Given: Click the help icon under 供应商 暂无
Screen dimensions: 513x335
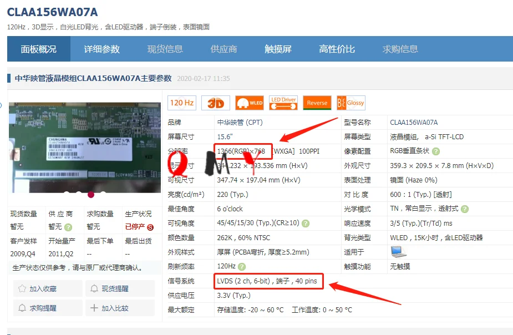Looking at the screenshot, I should point(68,227).
